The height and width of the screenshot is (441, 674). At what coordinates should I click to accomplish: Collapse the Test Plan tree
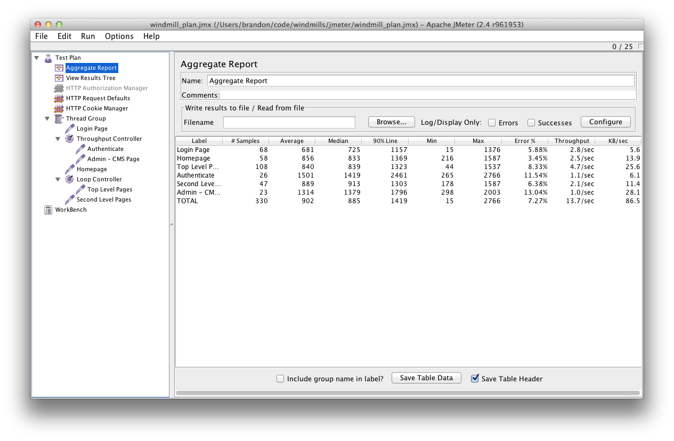pos(36,58)
